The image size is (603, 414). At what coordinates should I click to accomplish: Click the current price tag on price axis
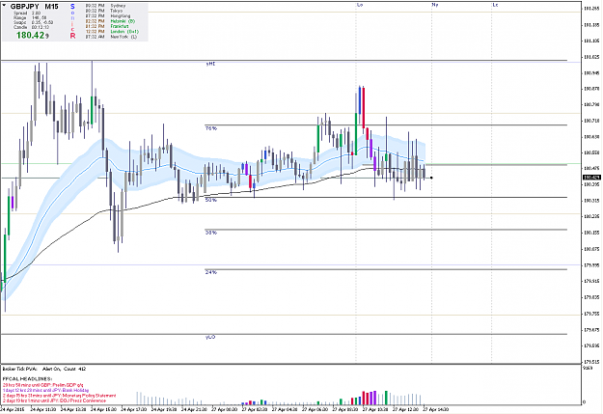pyautogui.click(x=591, y=178)
